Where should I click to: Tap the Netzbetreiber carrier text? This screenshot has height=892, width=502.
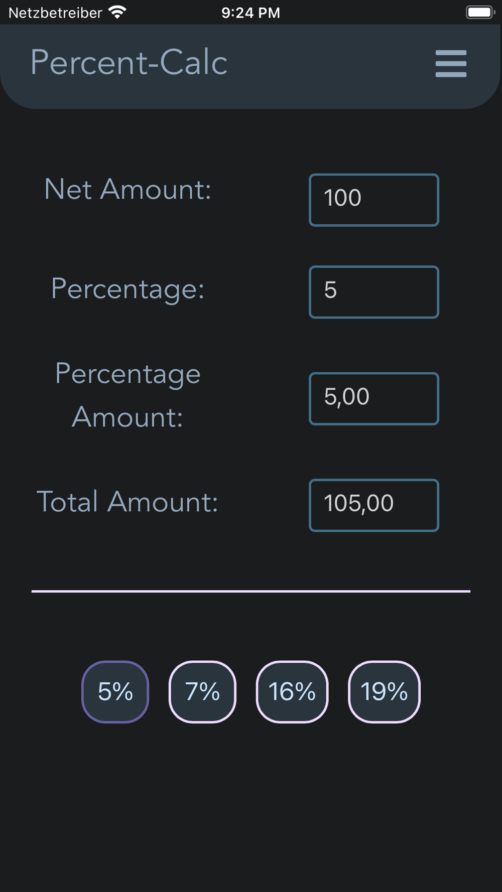point(55,13)
